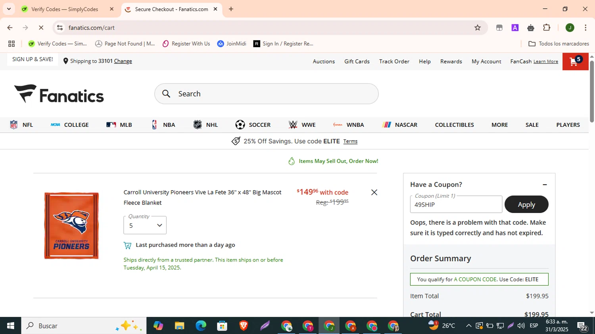Click the main Search field
The width and height of the screenshot is (595, 334).
(x=266, y=94)
